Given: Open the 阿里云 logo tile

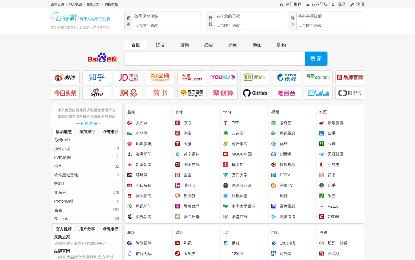Looking at the screenshot, I should (x=350, y=93).
